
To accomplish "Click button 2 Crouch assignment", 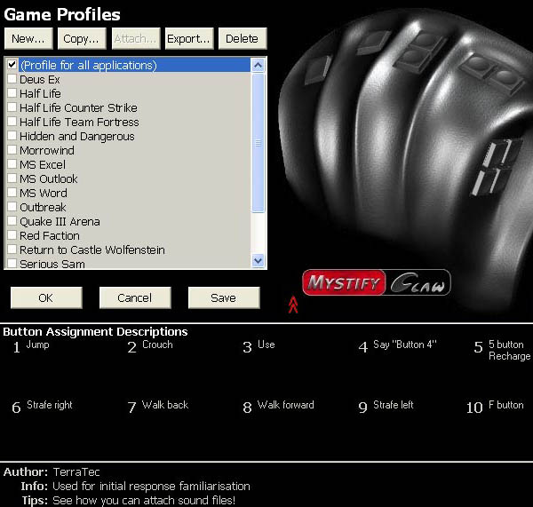I will [x=150, y=346].
